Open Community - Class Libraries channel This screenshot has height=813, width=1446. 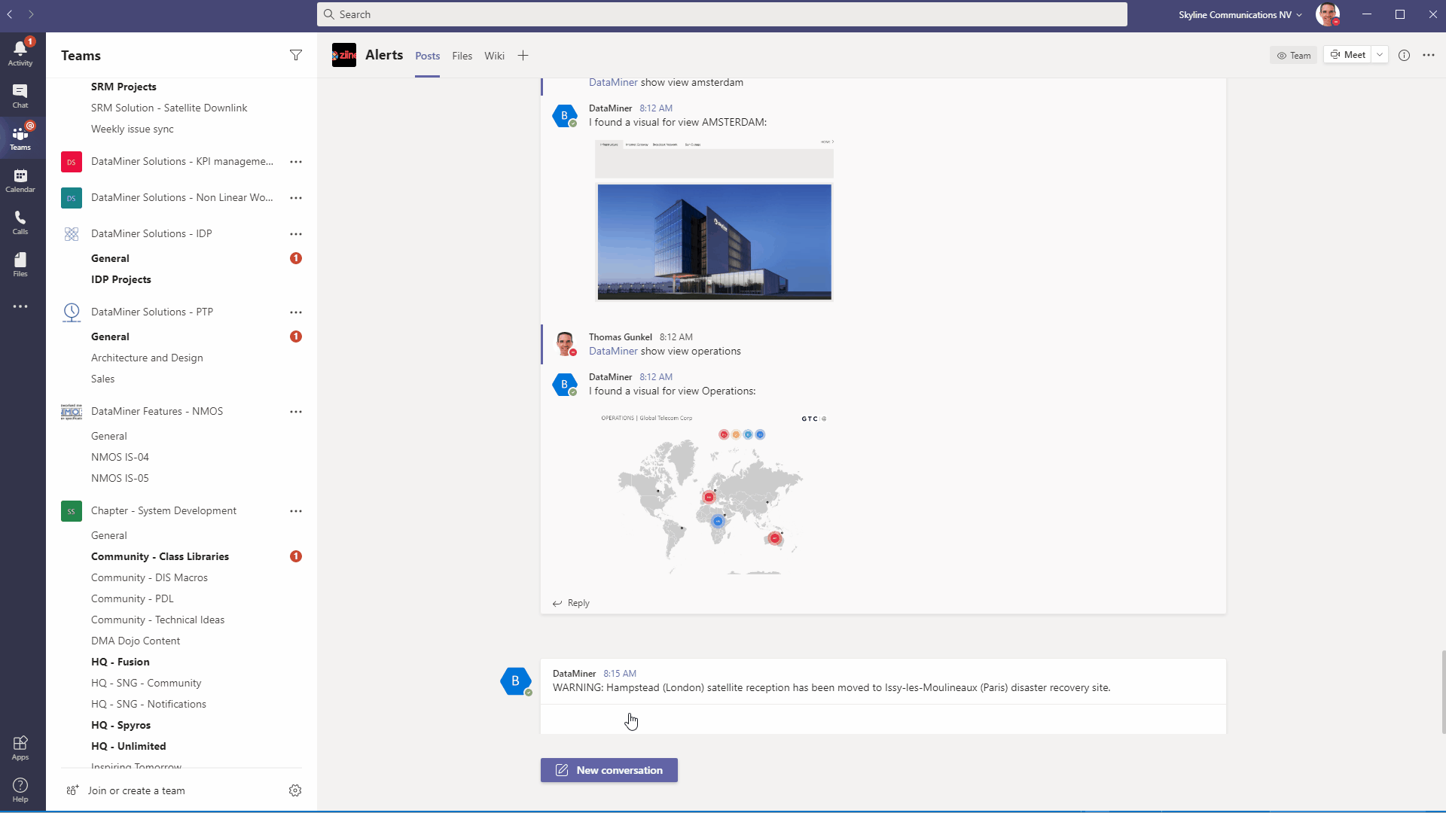coord(160,556)
